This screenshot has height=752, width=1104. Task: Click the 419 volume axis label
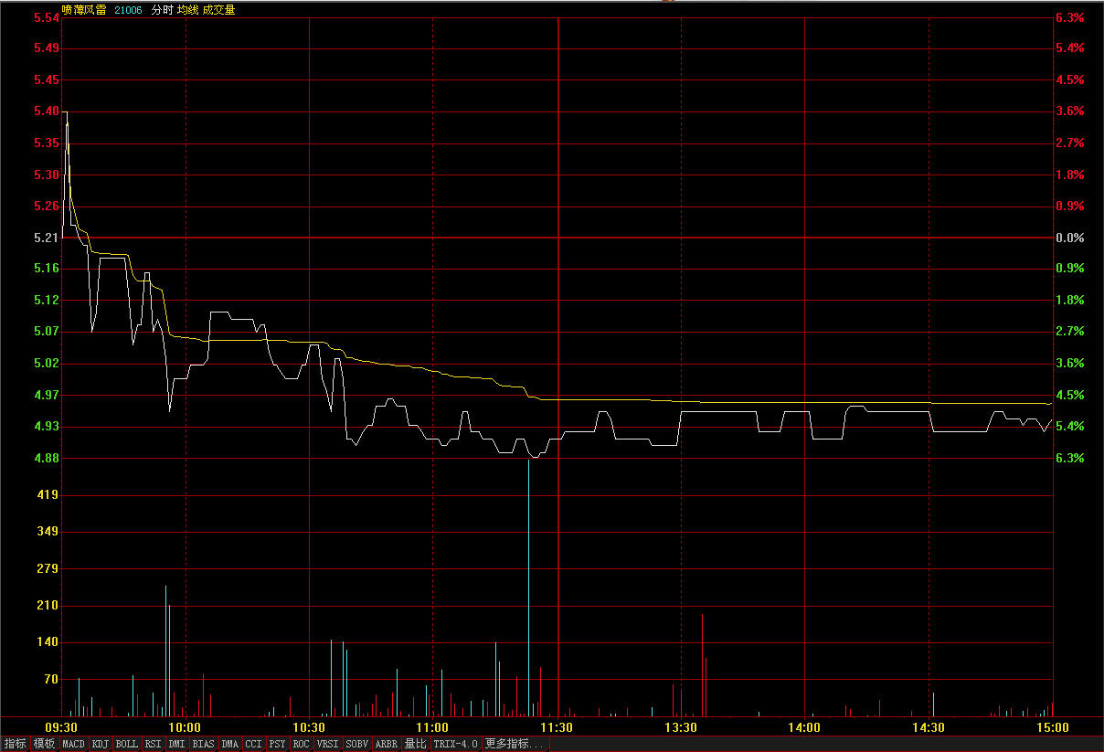(48, 495)
